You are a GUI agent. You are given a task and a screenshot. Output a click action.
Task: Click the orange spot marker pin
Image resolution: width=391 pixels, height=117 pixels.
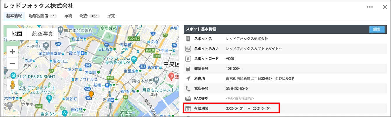(91, 95)
